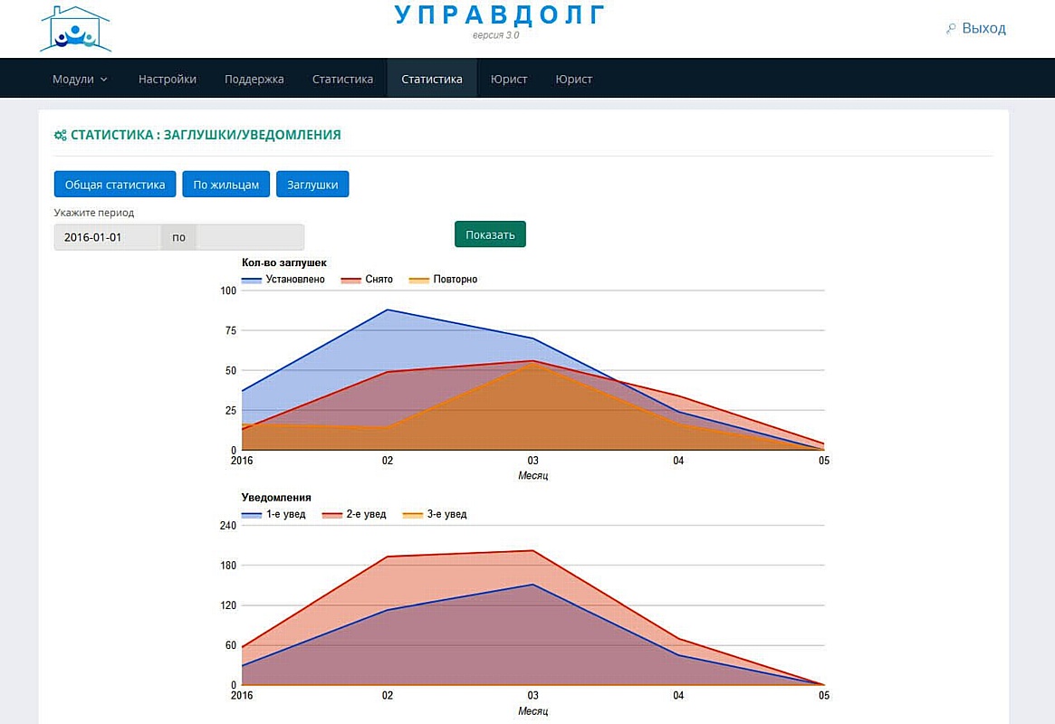This screenshot has height=724, width=1055.
Task: Click the start date field 2016-01-01
Action: (107, 237)
